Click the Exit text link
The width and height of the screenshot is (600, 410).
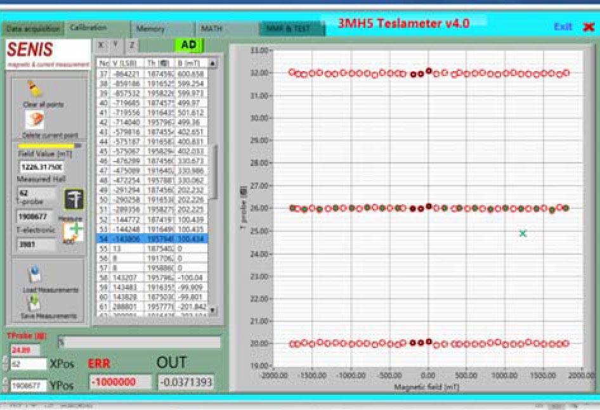coord(562,27)
